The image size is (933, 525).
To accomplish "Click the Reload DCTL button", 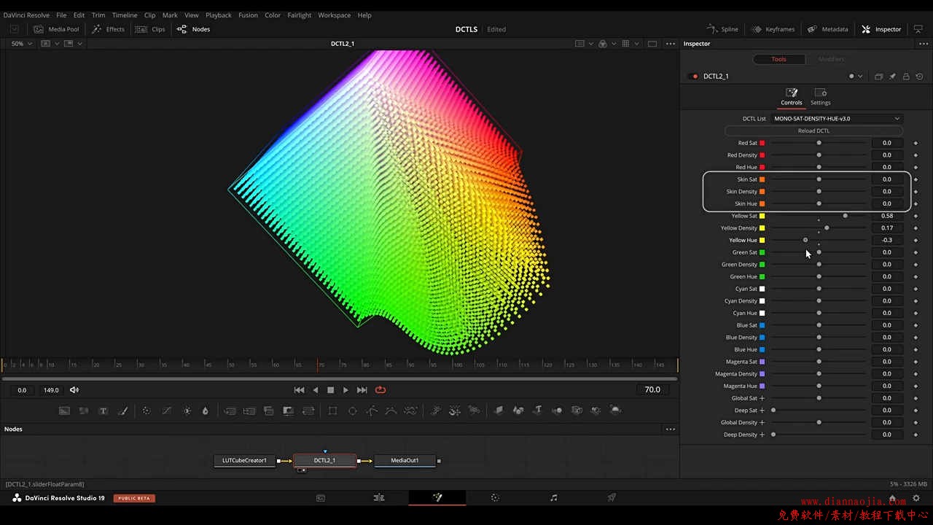I will click(813, 131).
